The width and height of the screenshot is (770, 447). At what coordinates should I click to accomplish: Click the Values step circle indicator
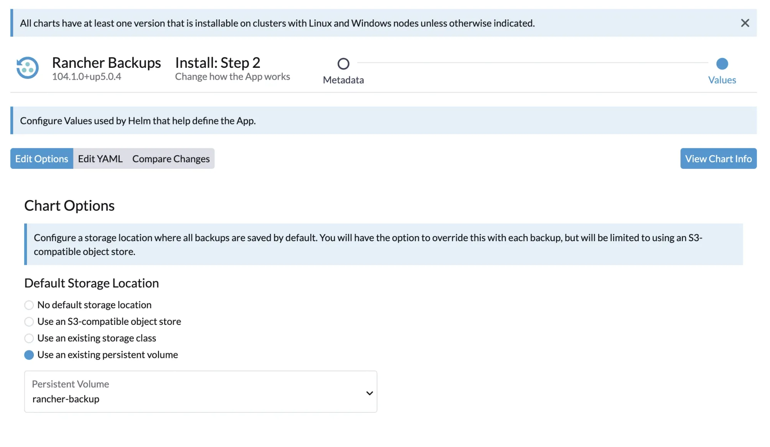722,64
